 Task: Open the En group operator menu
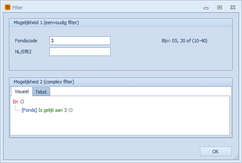[15, 102]
